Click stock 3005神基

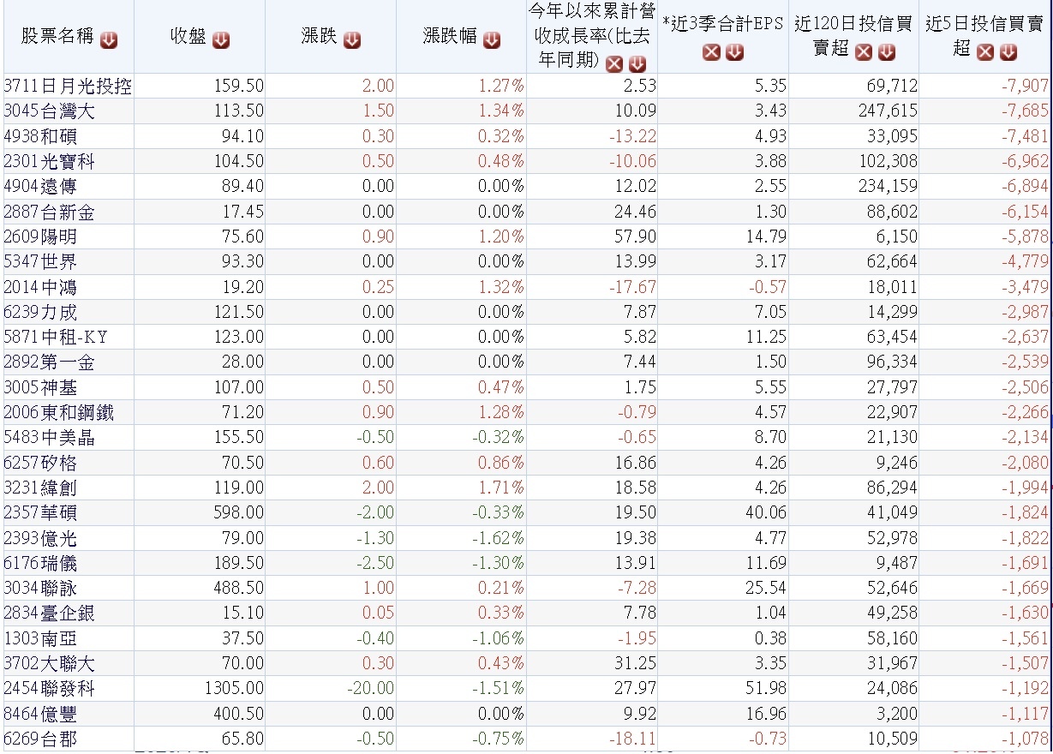[x=40, y=387]
